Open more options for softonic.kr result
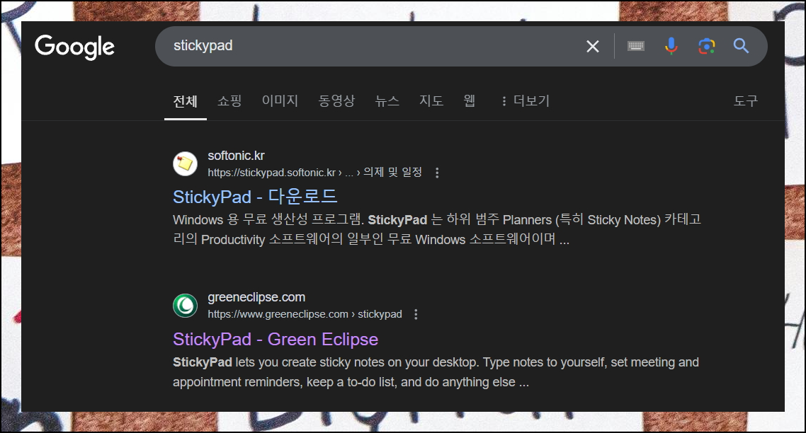 [x=437, y=173]
